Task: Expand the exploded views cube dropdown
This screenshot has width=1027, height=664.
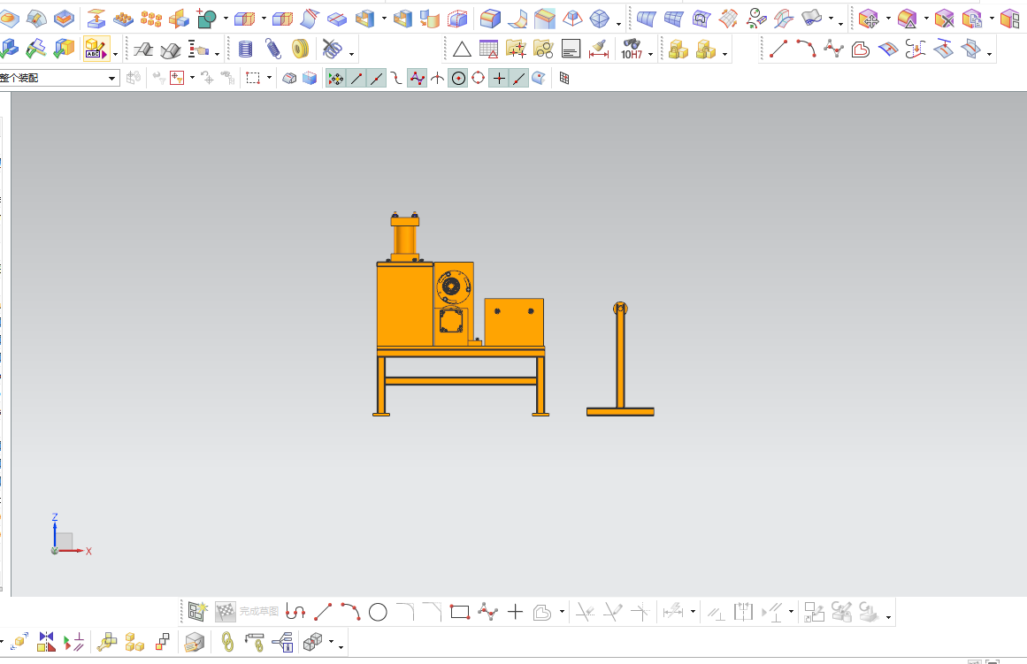Action: coord(332,642)
